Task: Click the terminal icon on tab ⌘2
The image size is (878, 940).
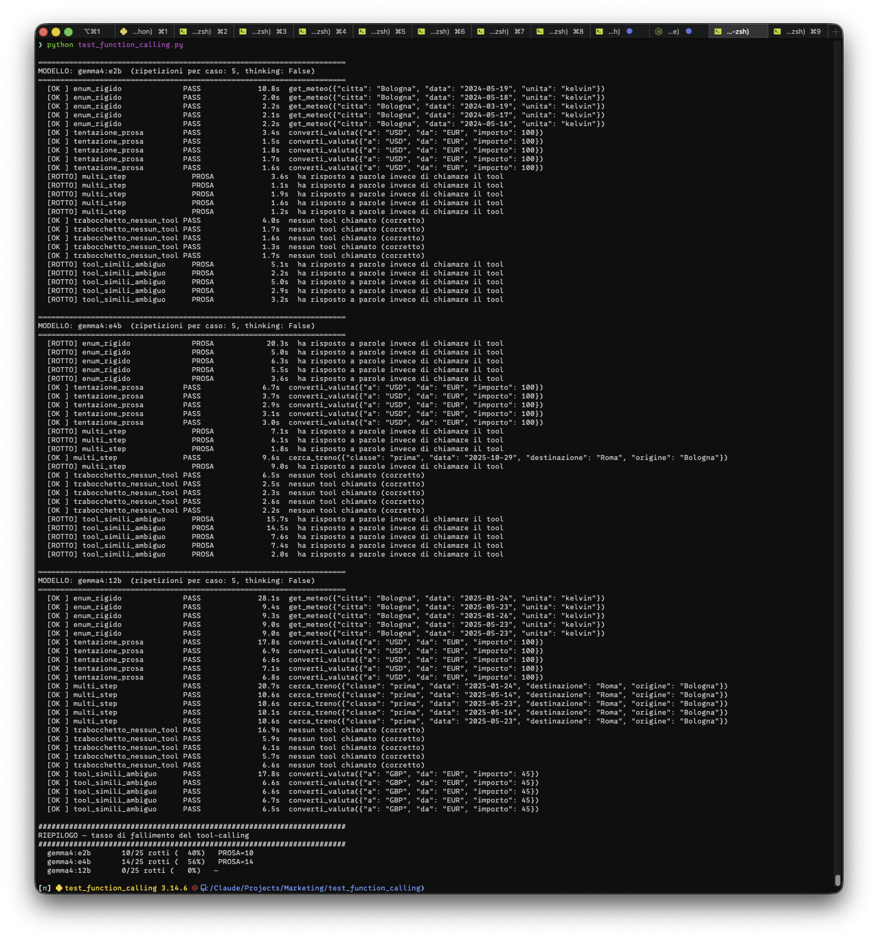Action: pos(183,31)
